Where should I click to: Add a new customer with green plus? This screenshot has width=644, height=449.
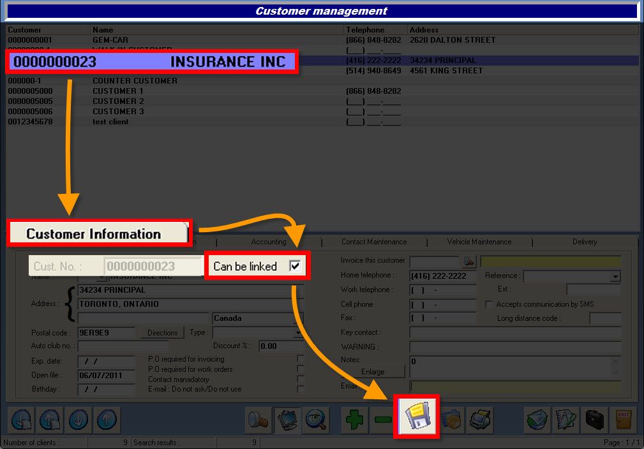coord(354,420)
